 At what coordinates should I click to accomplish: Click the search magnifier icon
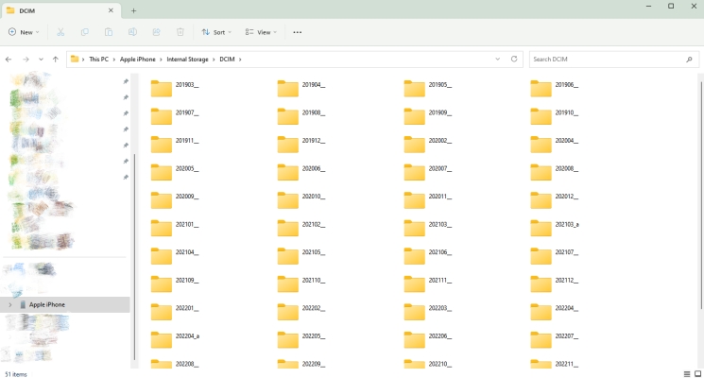(689, 59)
